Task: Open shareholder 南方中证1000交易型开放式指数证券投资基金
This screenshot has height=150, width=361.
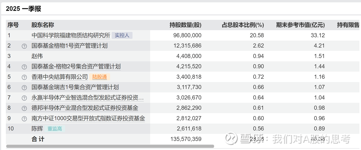Action: (88, 118)
